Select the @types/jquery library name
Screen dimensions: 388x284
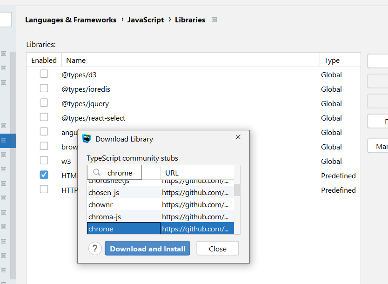coord(85,103)
